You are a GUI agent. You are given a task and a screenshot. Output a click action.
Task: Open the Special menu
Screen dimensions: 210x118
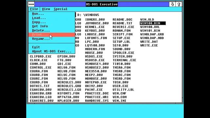point(60,9)
